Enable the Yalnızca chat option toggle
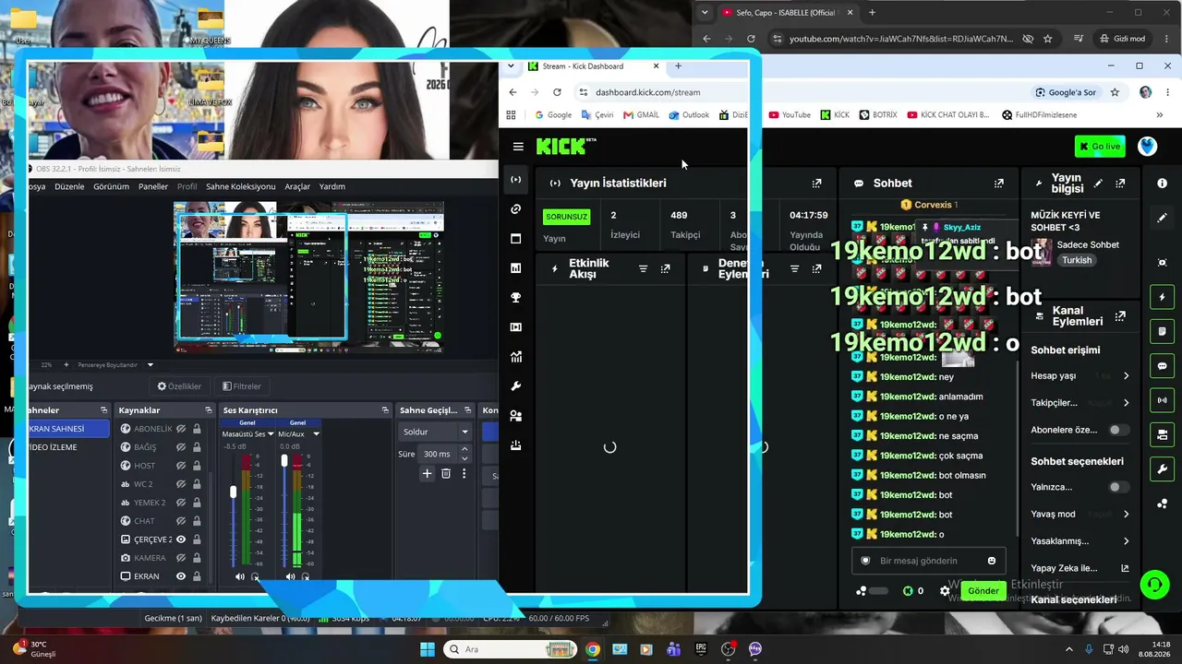1182x664 pixels. point(1118,487)
